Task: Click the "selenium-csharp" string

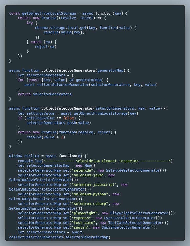Action: coord(90,204)
